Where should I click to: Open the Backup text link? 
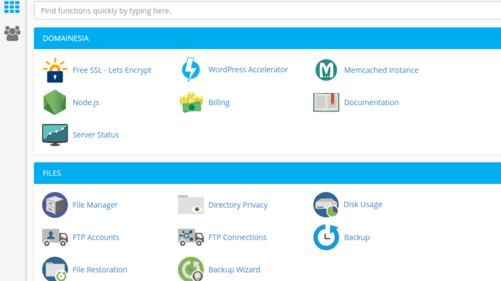(357, 237)
